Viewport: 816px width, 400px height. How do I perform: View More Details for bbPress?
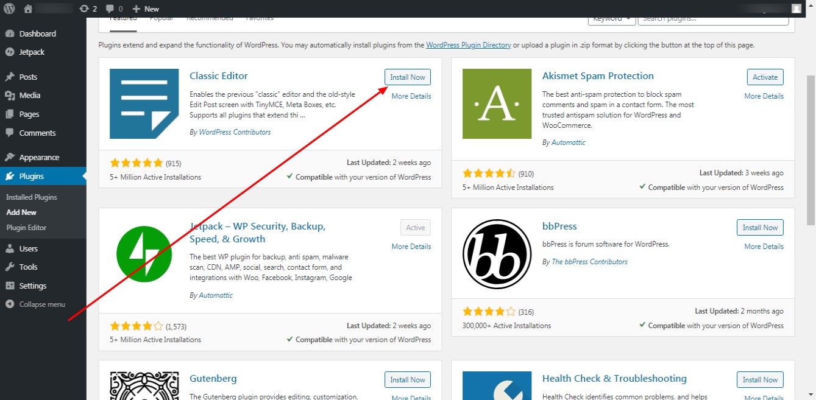coord(764,247)
